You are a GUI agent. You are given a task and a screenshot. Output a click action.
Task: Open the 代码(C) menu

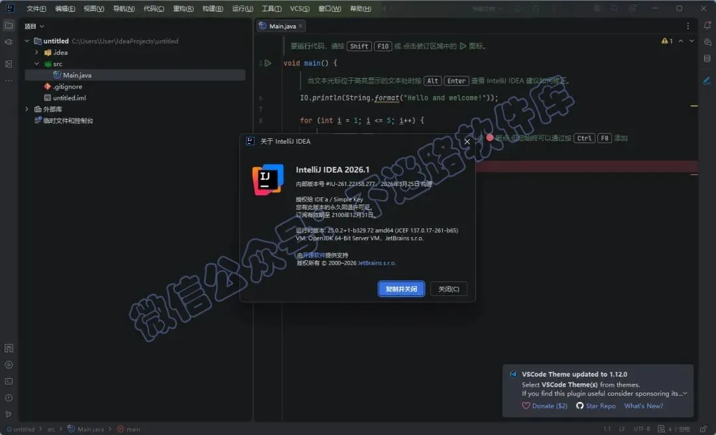(x=153, y=9)
